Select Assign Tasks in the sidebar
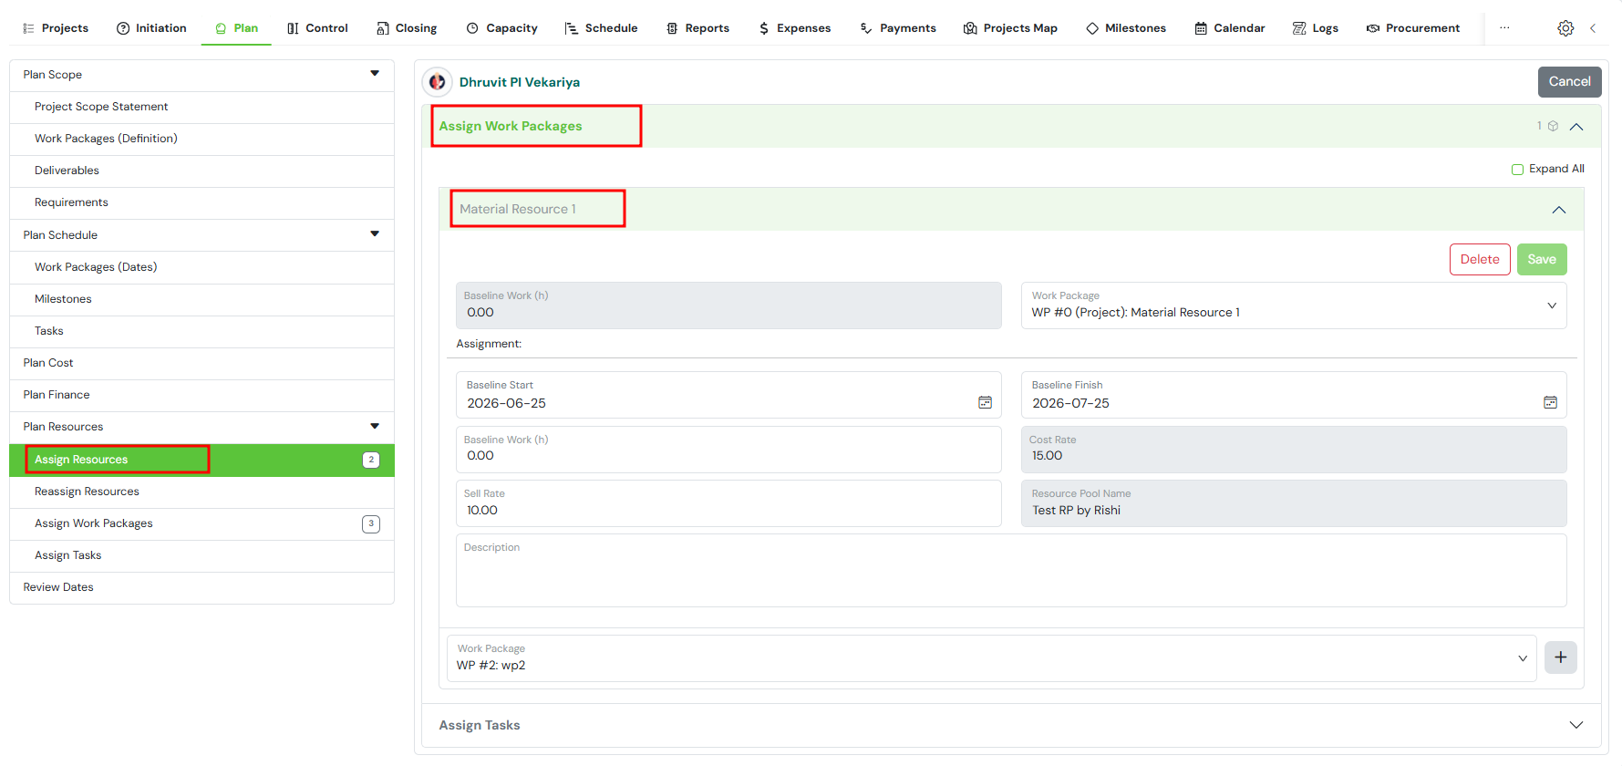Screen dimensions: 1622x766 201,555
